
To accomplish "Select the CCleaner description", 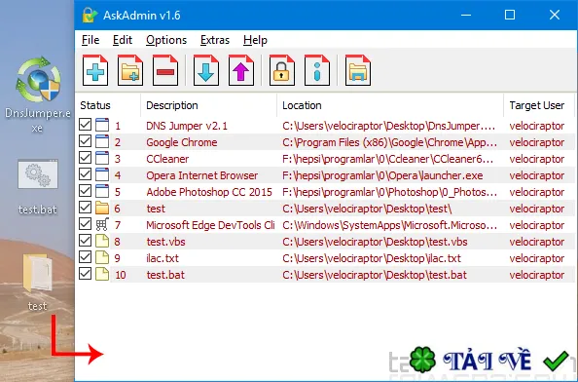I will pyautogui.click(x=167, y=159).
